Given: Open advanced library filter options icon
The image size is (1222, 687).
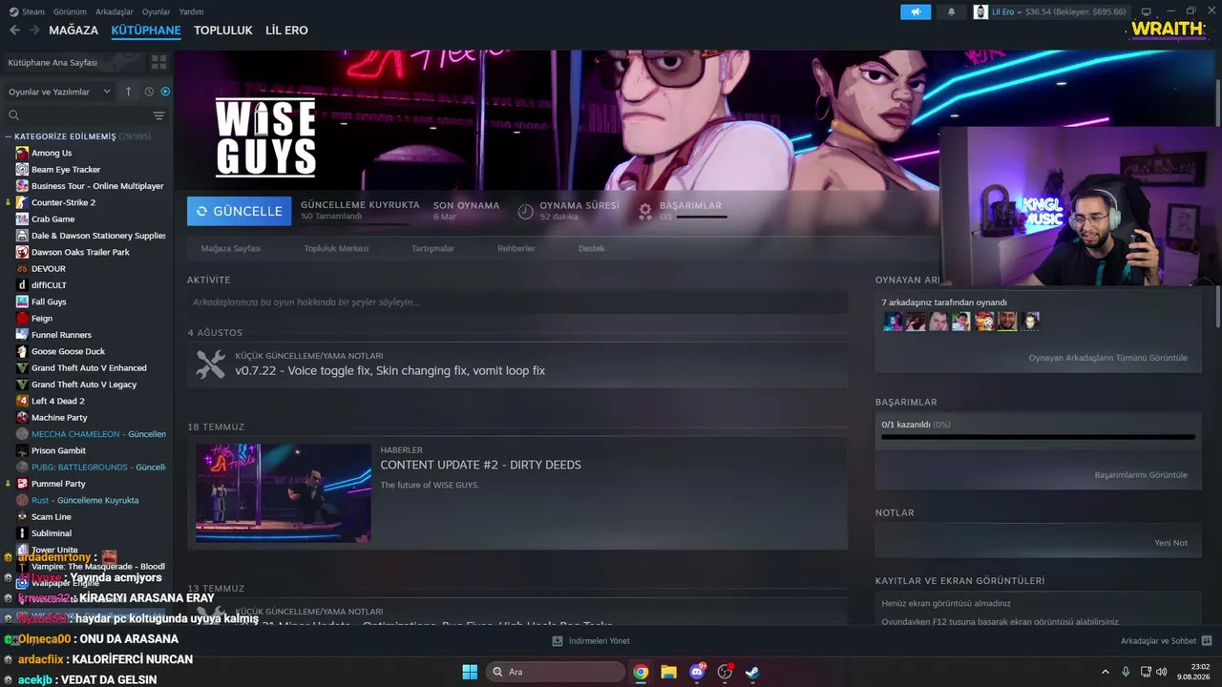Looking at the screenshot, I should [x=158, y=115].
